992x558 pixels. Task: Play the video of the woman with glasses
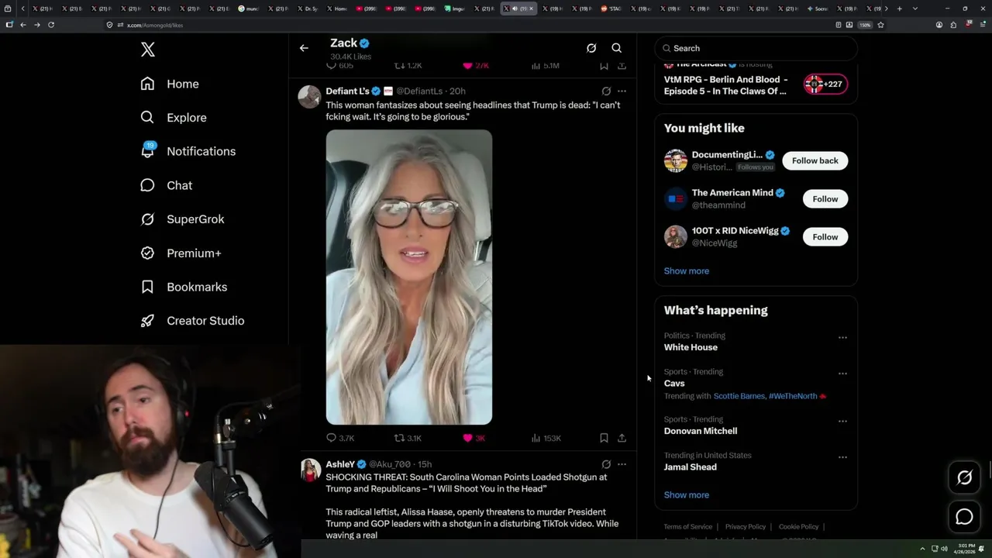[x=409, y=277]
